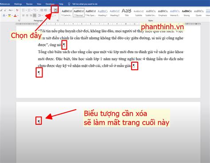Open the Mailings ribbon tab

(x=18, y=4)
